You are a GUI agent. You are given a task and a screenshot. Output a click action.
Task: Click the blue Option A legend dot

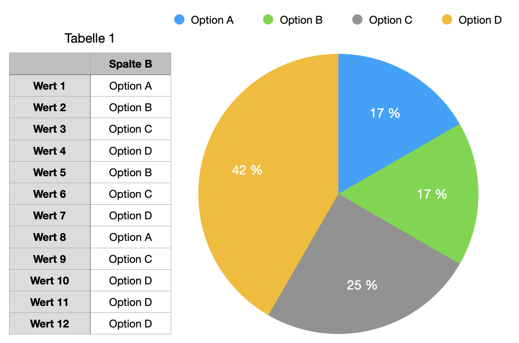click(x=179, y=19)
